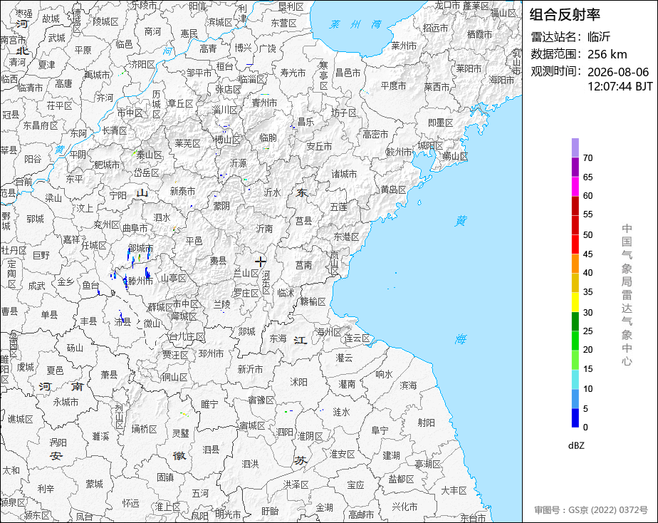The width and height of the screenshot is (658, 523).
Task: Click the 淄川区 district label
Action: 224,110
